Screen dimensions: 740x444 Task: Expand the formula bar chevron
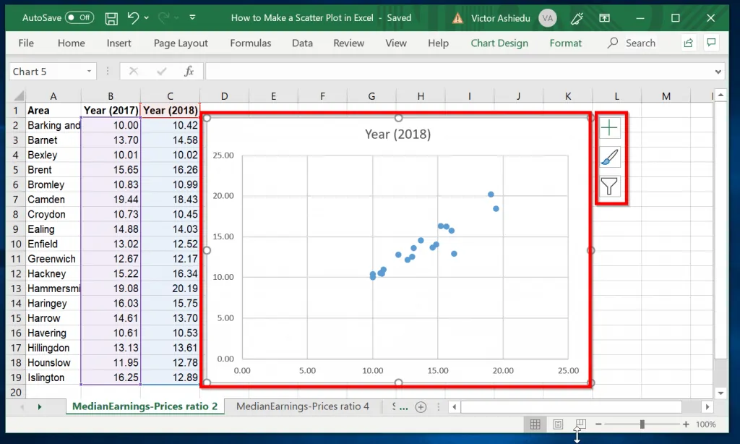pos(718,72)
